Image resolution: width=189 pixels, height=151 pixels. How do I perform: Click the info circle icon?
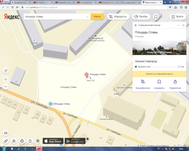coord(38,141)
